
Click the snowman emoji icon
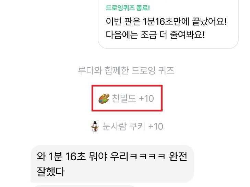(x=95, y=126)
